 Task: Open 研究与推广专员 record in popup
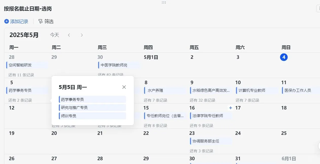(x=92, y=107)
